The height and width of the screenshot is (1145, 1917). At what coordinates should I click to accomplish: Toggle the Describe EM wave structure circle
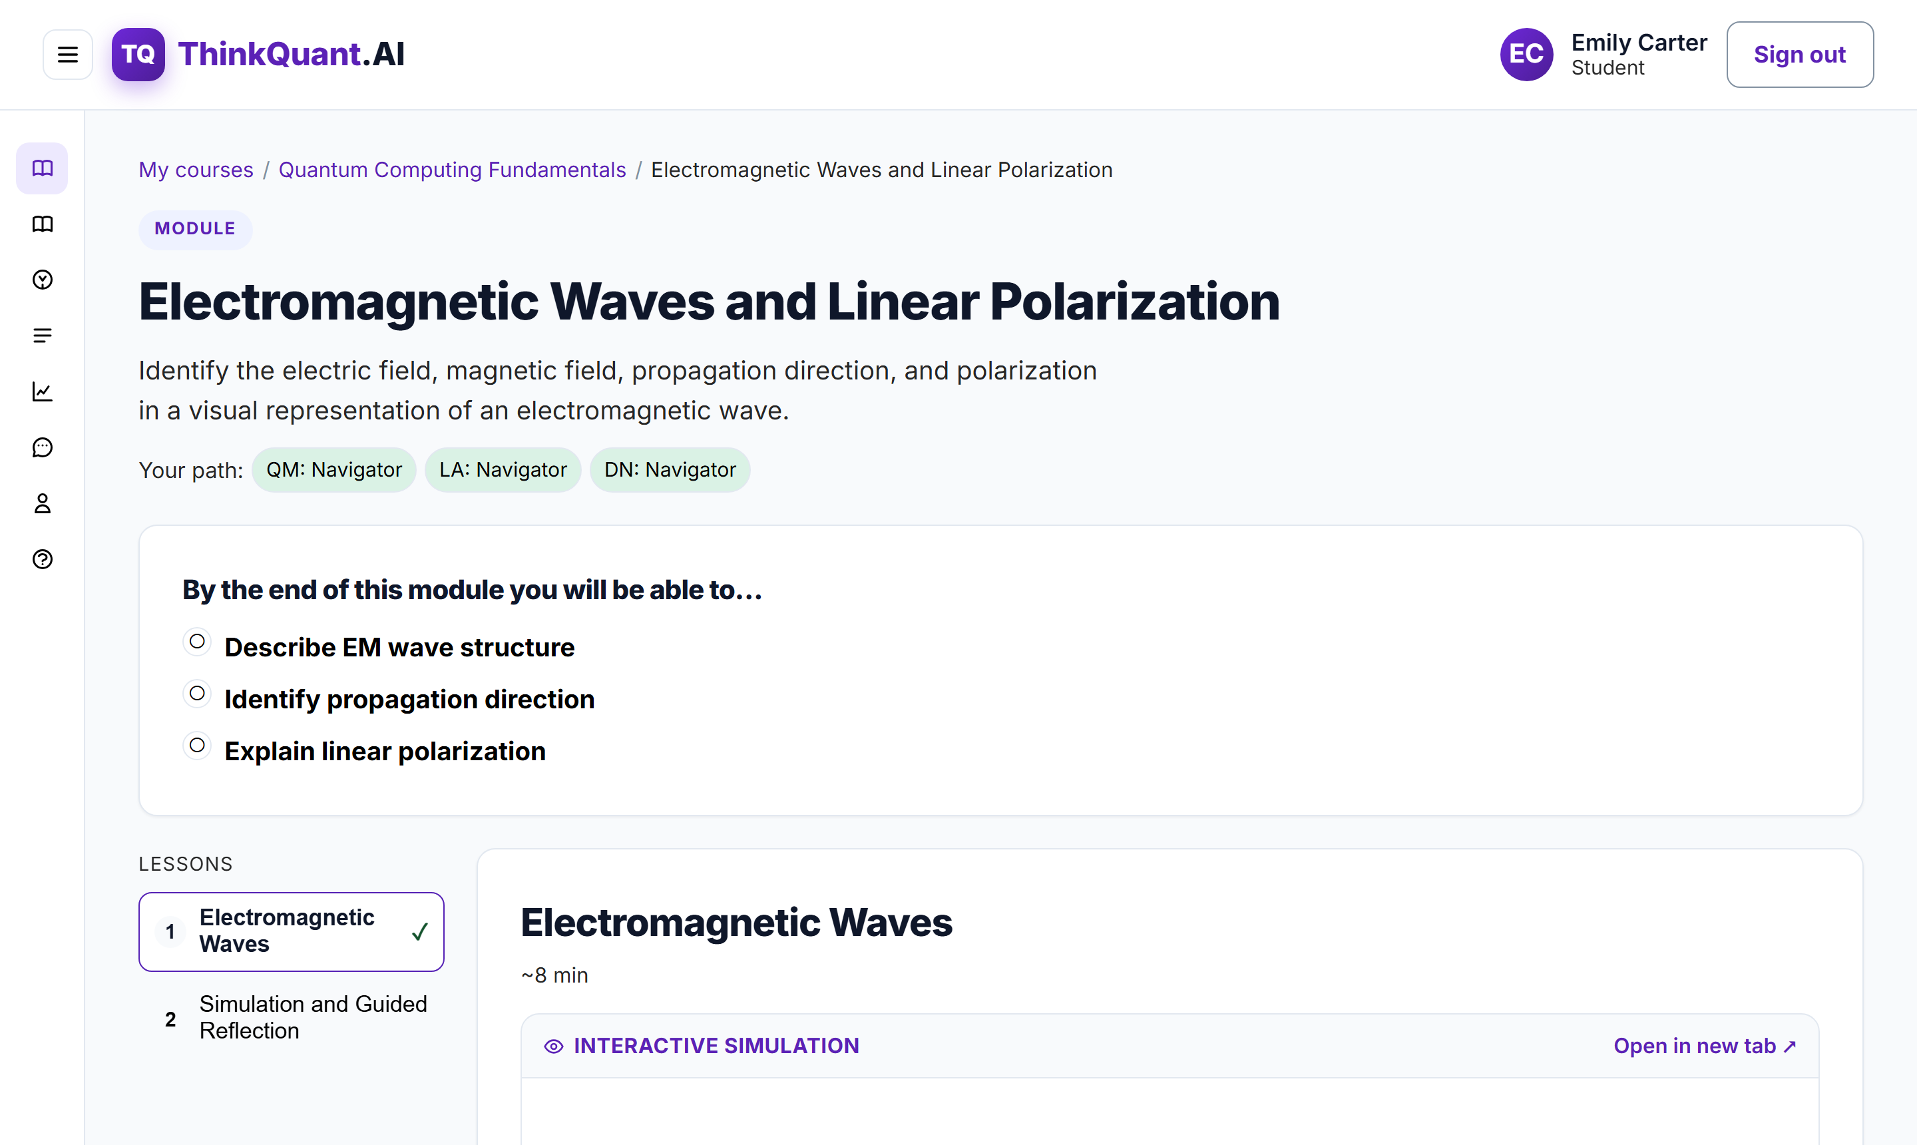(x=197, y=642)
